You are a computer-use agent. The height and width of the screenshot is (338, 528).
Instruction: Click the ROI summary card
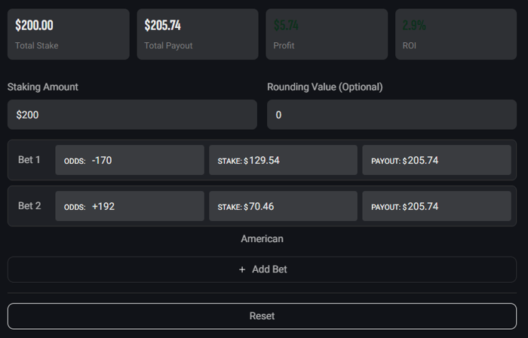pyautogui.click(x=456, y=35)
